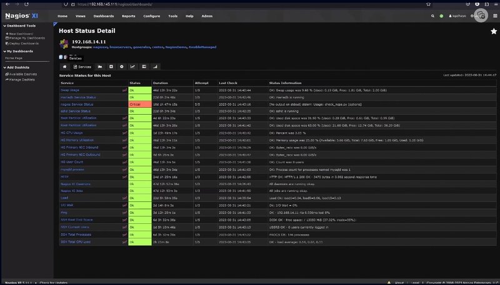
Task: Collapse the My Dashboards section
Action: (4, 51)
